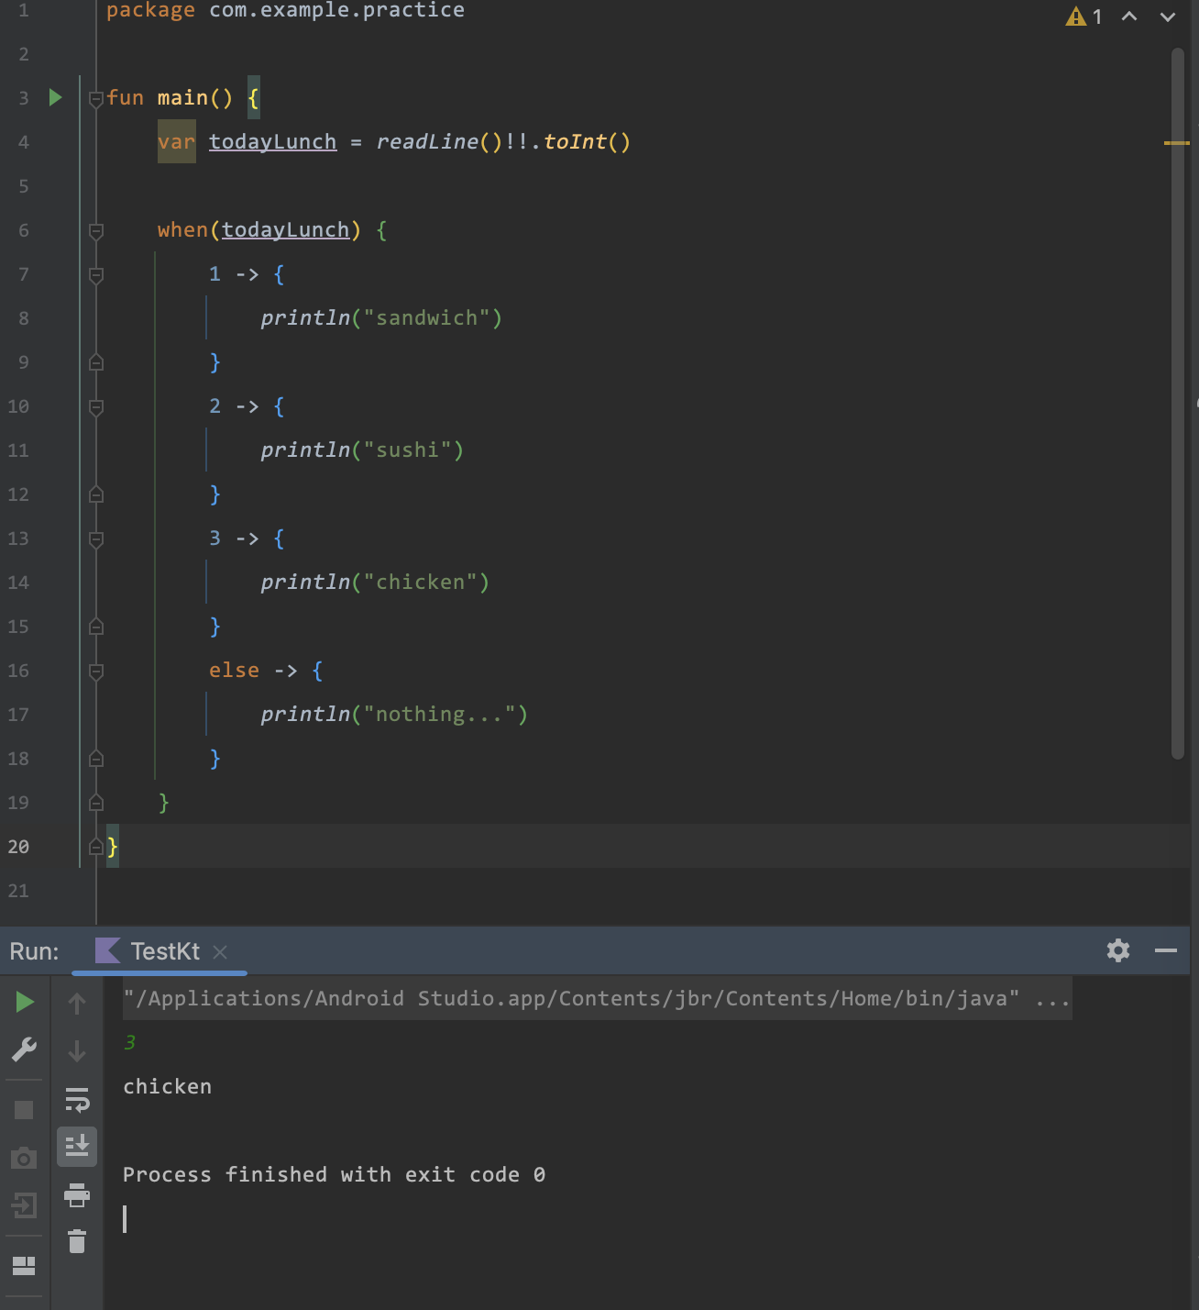Screen dimensions: 1199x1310
Task: Click todayLunch variable in declaration line 4
Action: [272, 141]
